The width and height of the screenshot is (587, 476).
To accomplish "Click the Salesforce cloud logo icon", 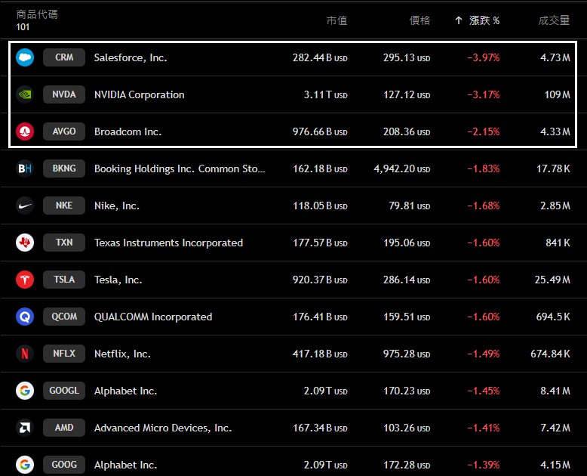I will [25, 57].
